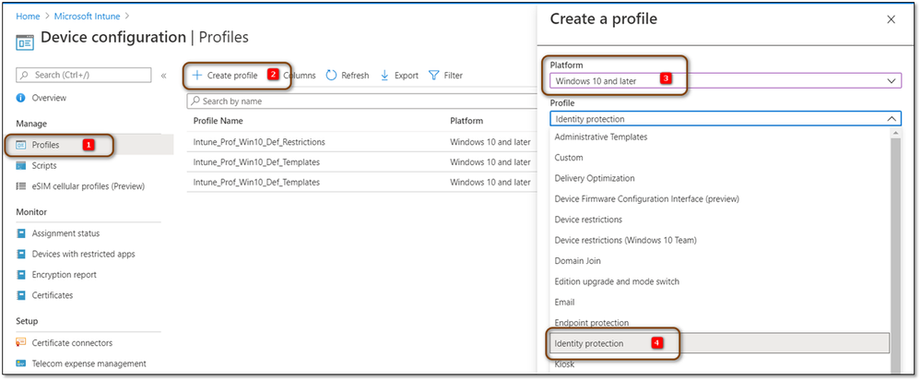Collapse the sidebar with the double chevron
921x381 pixels.
coord(163,76)
